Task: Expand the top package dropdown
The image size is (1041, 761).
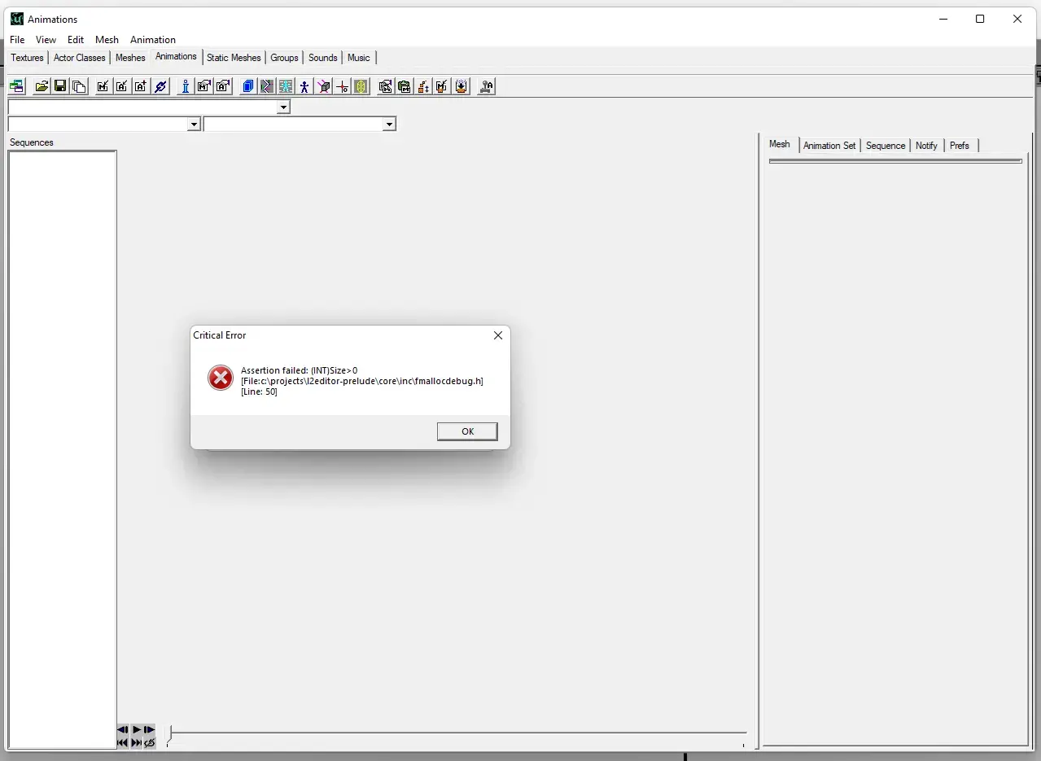Action: [283, 107]
